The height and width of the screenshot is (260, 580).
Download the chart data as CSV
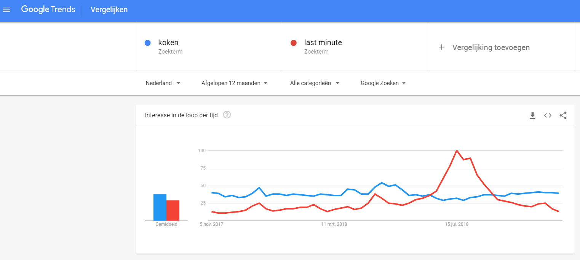[x=532, y=115]
